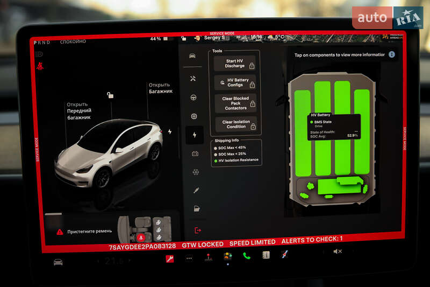Image resolution: width=430 pixels, height=287 pixels.
Task: Open the Sergey S driver profile
Action: tap(211, 38)
